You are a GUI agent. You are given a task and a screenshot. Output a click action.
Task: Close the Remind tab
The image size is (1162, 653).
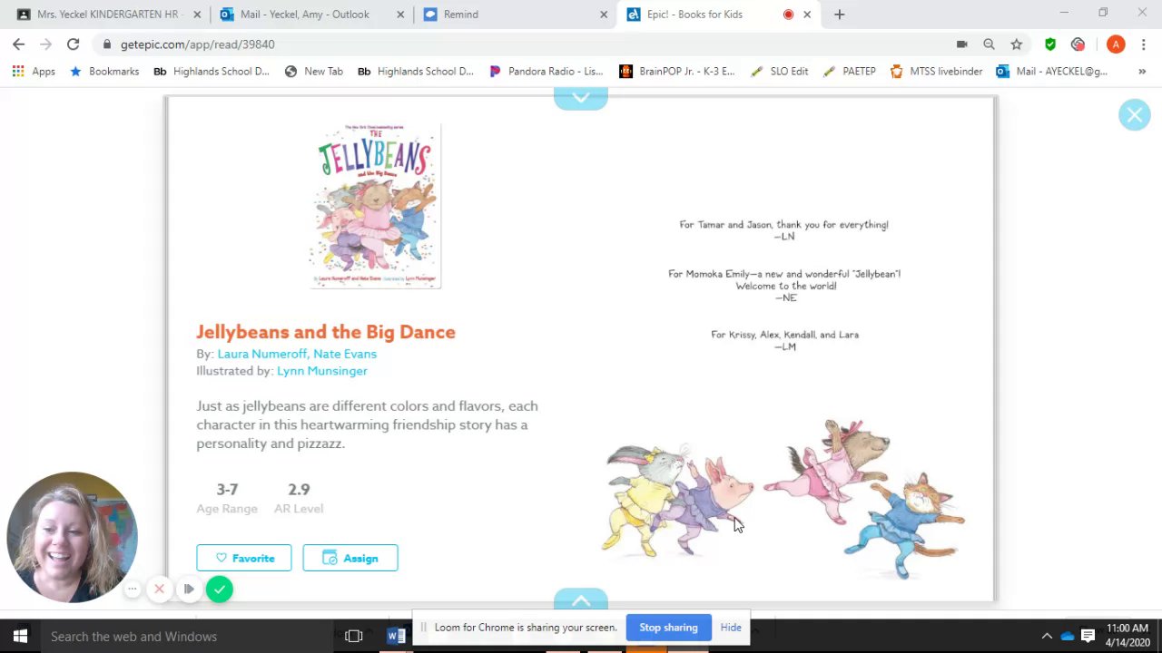point(604,15)
